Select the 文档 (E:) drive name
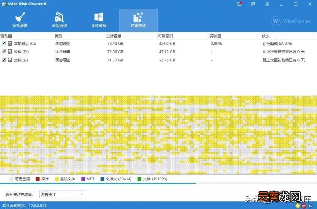 point(21,60)
